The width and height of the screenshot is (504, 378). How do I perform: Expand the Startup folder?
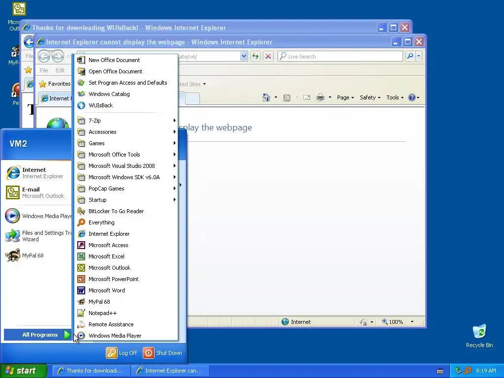(126, 200)
